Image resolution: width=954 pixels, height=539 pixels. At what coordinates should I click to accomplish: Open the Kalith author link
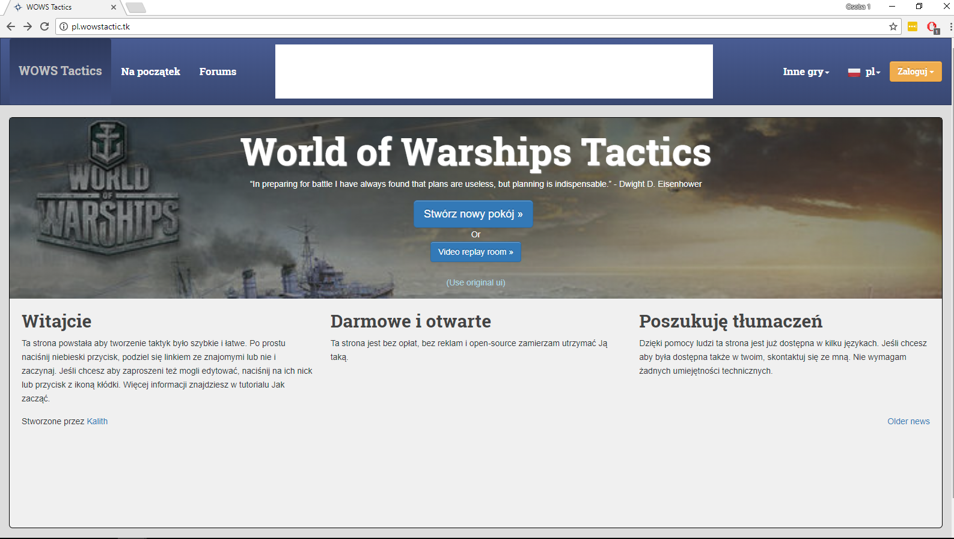pos(97,421)
